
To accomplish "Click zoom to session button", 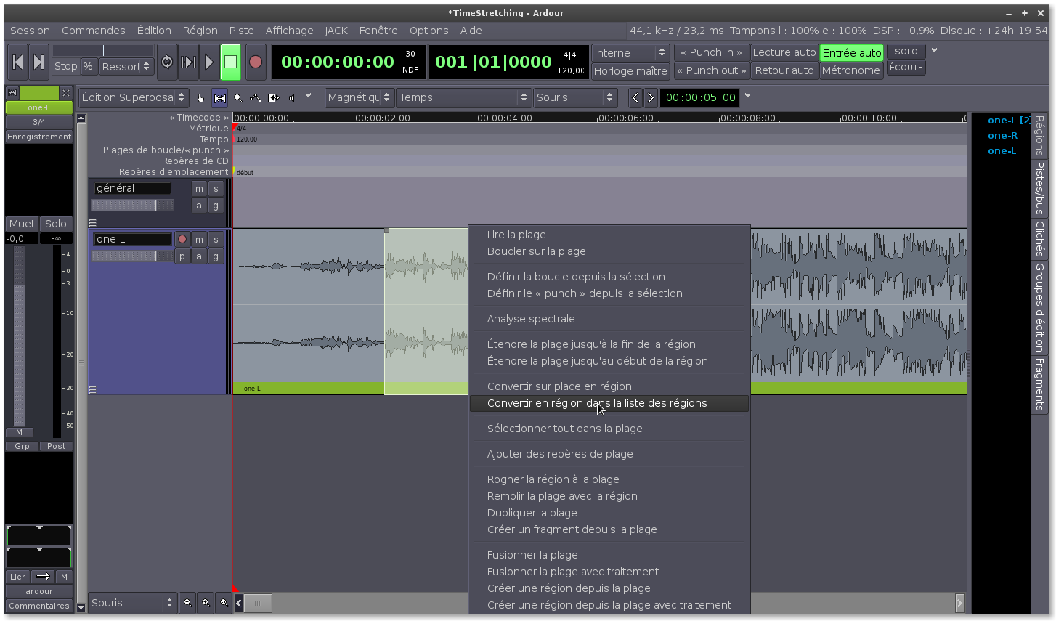I will coord(224,602).
